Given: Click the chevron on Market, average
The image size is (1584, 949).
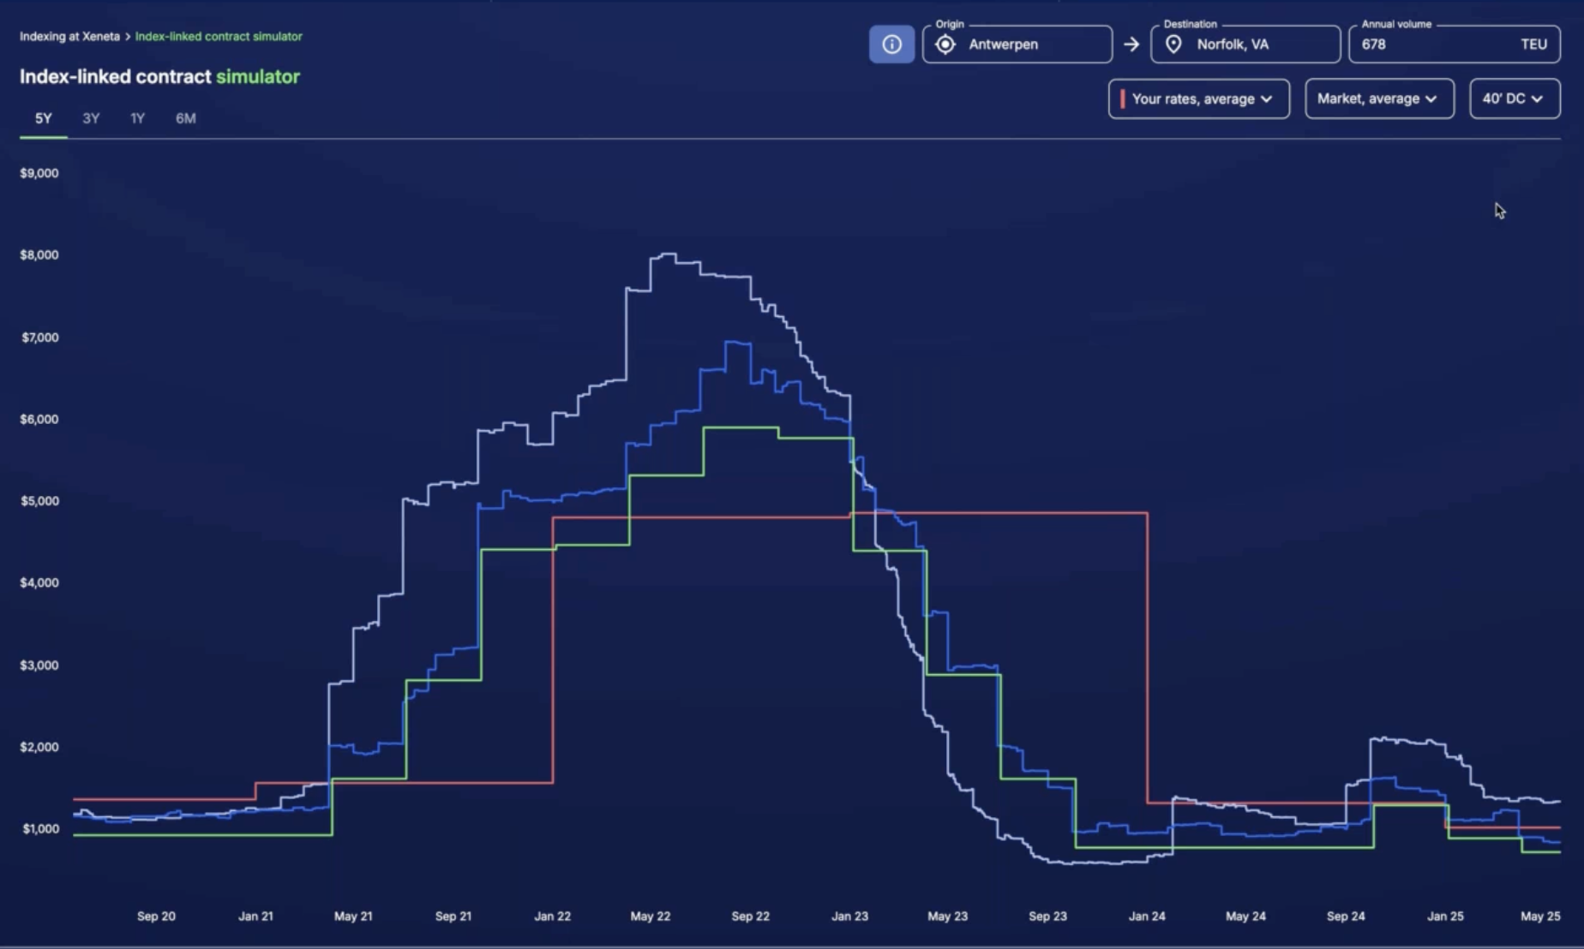Looking at the screenshot, I should pos(1431,99).
